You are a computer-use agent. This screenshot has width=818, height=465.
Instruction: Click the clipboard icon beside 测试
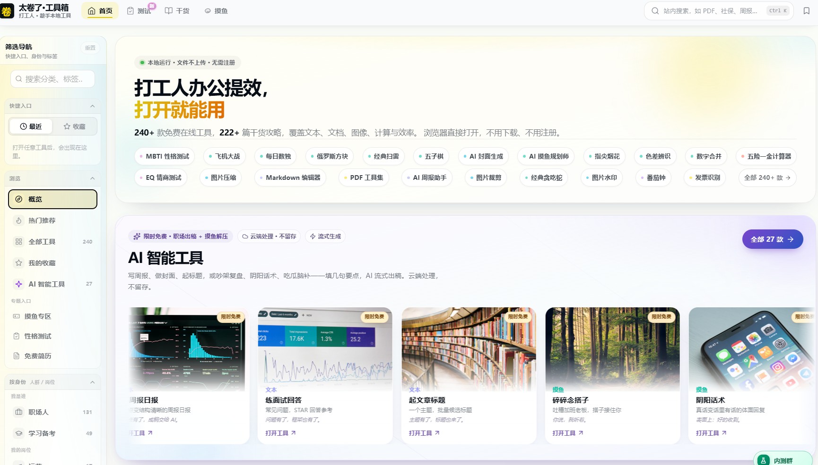tap(131, 11)
